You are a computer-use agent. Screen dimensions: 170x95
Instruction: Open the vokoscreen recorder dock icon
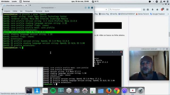[133, 91]
